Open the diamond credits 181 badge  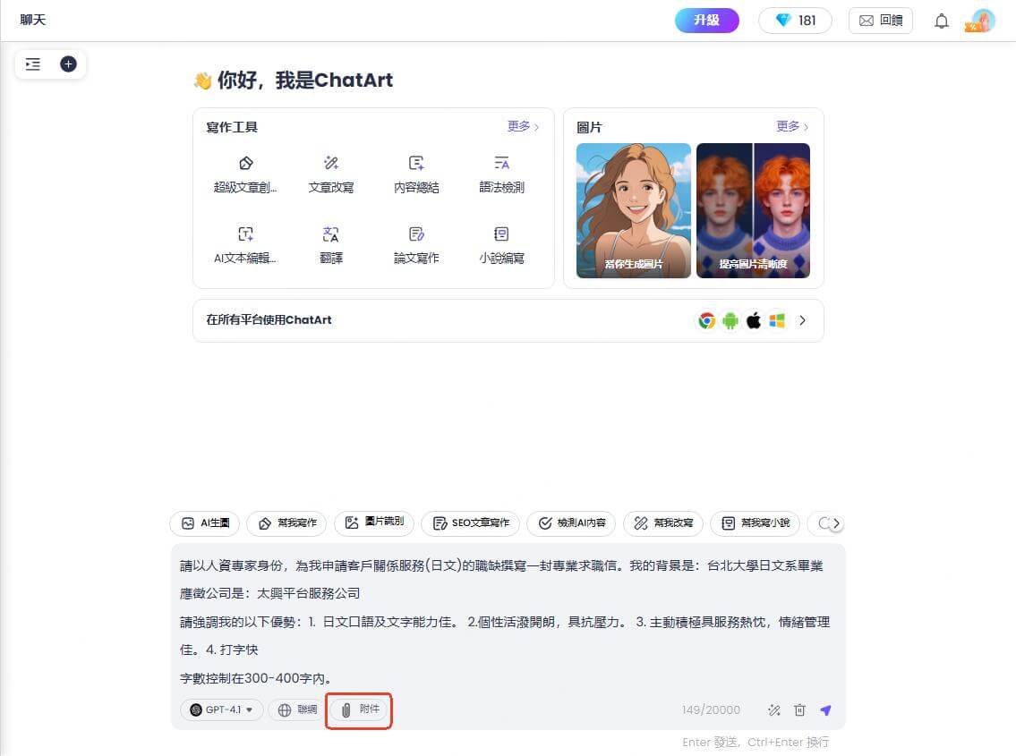tap(795, 20)
